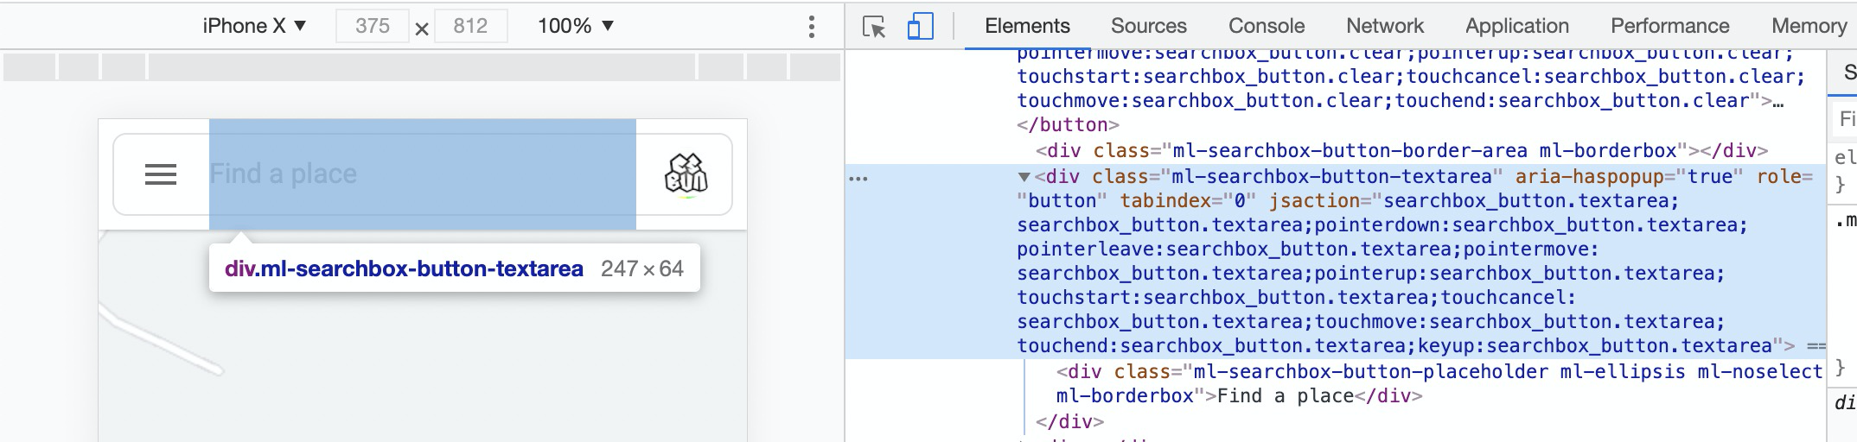Click the tabindex attribute value "0"
This screenshot has width=1857, height=442.
pos(1238,201)
